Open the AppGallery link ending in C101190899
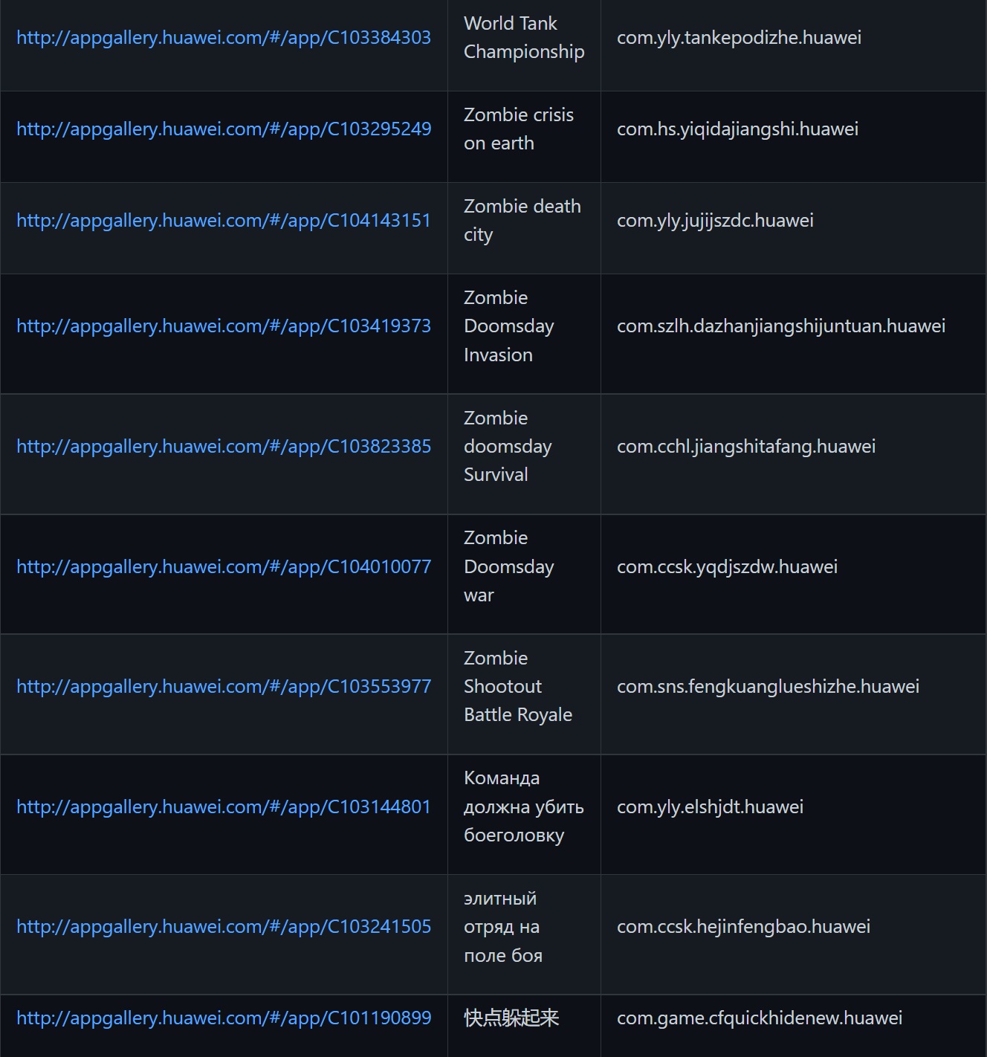This screenshot has height=1057, width=987. tap(224, 1018)
